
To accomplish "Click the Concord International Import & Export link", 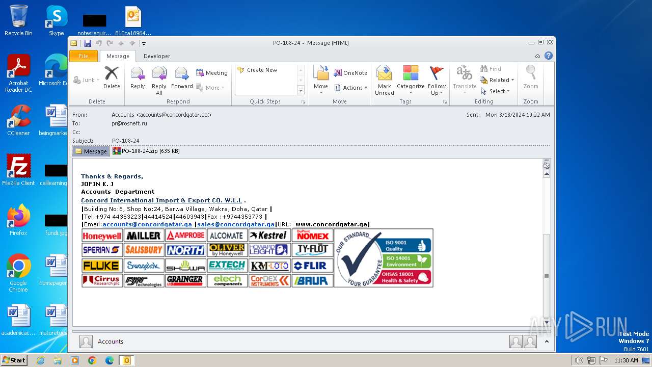I will point(161,200).
